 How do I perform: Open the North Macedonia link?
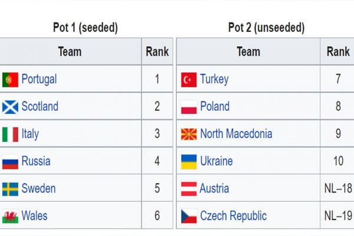point(236,134)
